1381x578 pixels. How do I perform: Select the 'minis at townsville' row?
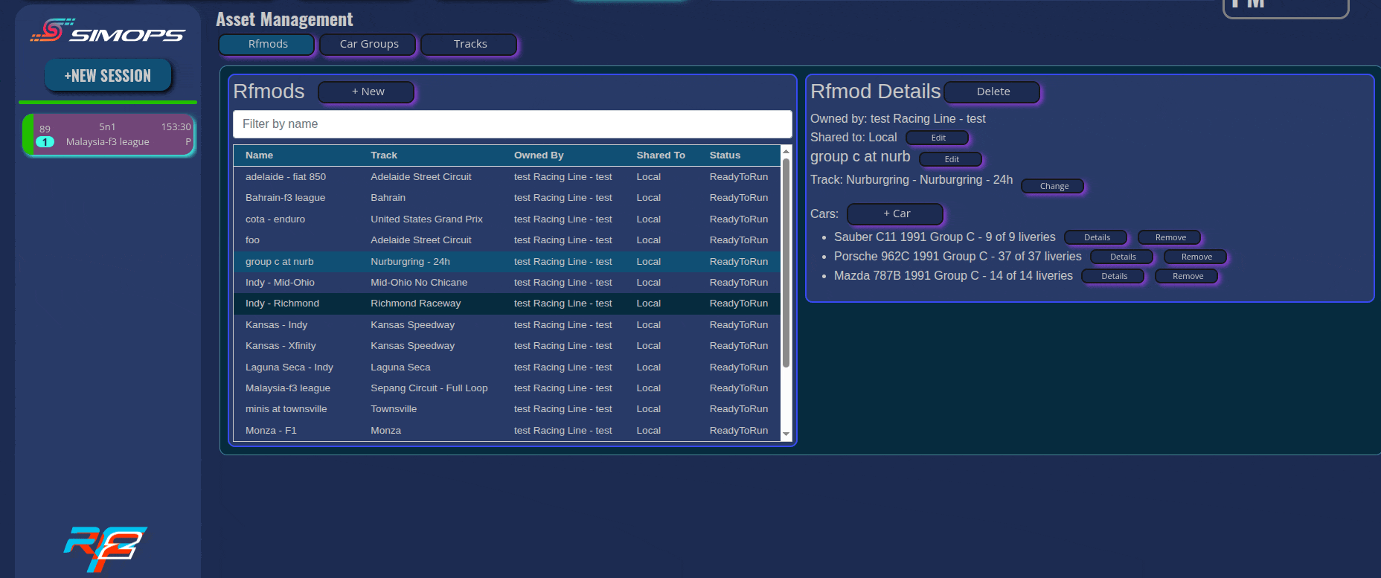pos(507,409)
